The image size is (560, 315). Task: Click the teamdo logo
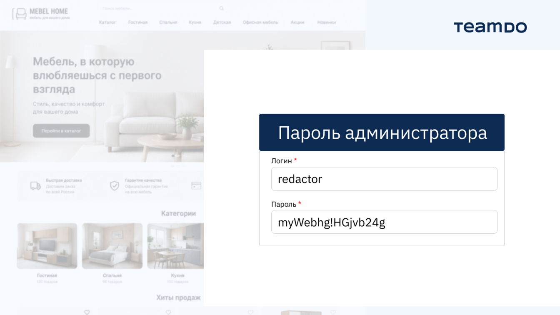click(490, 27)
